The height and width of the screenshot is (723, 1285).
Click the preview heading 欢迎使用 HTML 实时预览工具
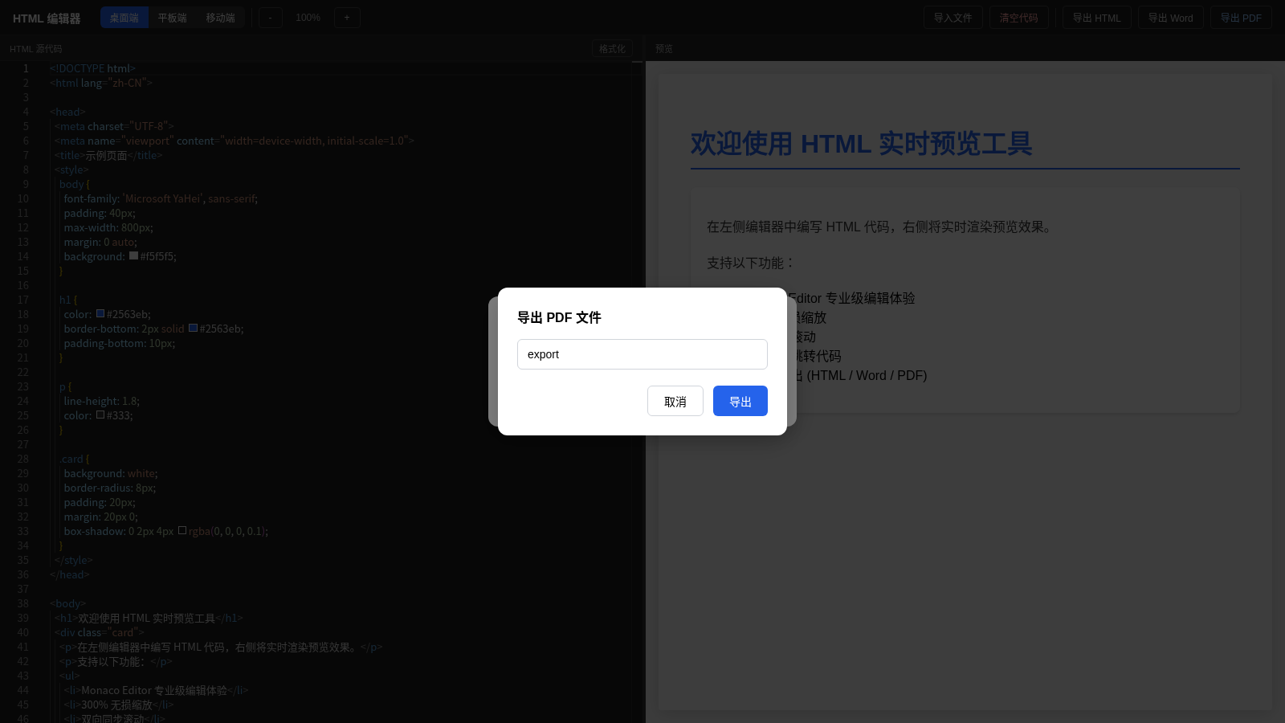861,144
